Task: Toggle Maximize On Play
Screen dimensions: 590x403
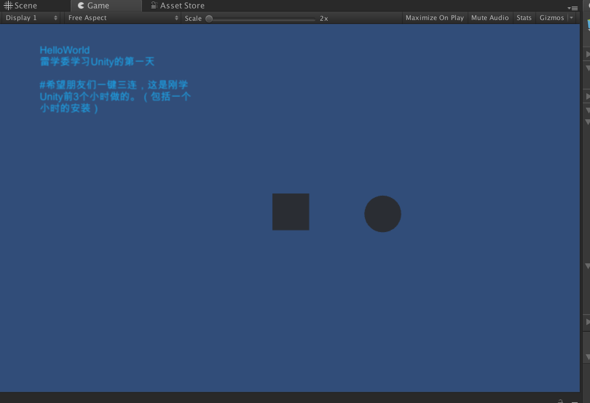Action: point(434,18)
